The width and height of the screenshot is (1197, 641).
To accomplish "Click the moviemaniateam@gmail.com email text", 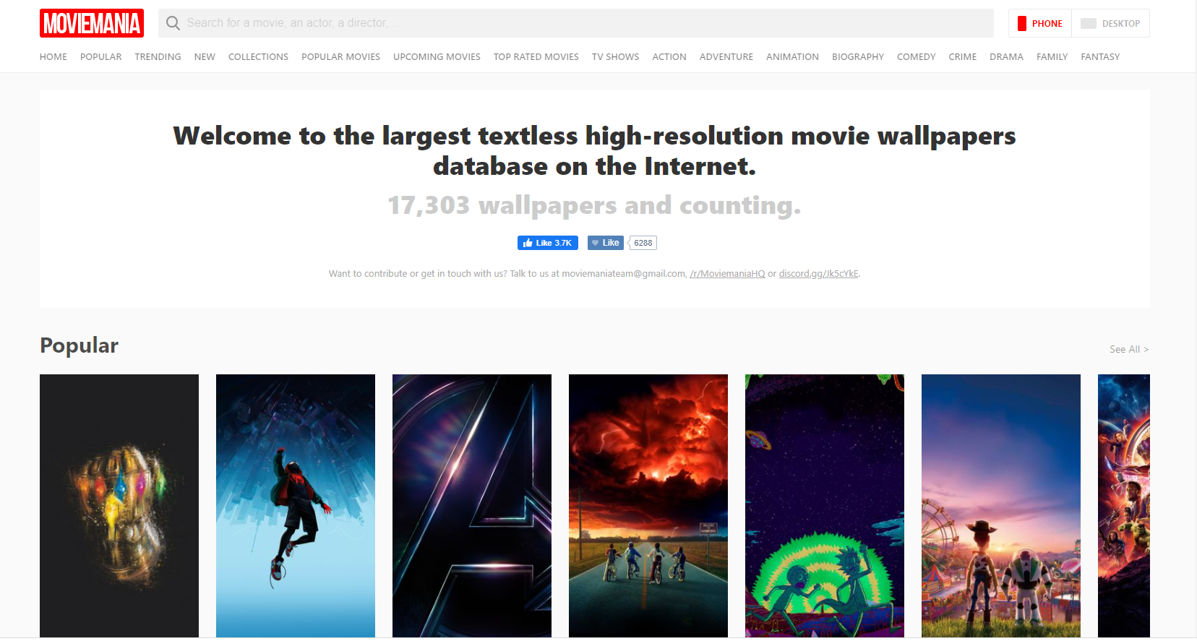I will (623, 274).
